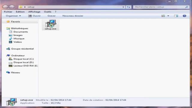Change the view layout icon
Image resolution: width=192 pixels, height=108 pixels.
[163, 16]
